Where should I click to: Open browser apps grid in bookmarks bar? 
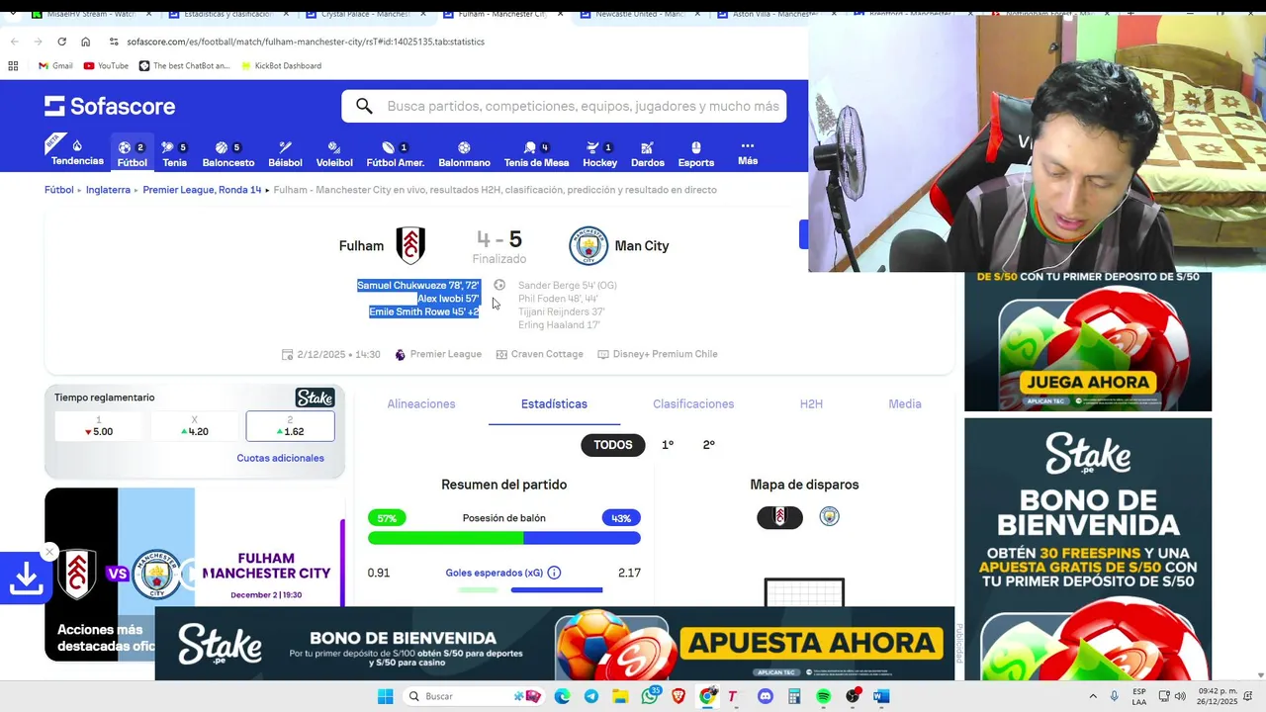pos(13,65)
